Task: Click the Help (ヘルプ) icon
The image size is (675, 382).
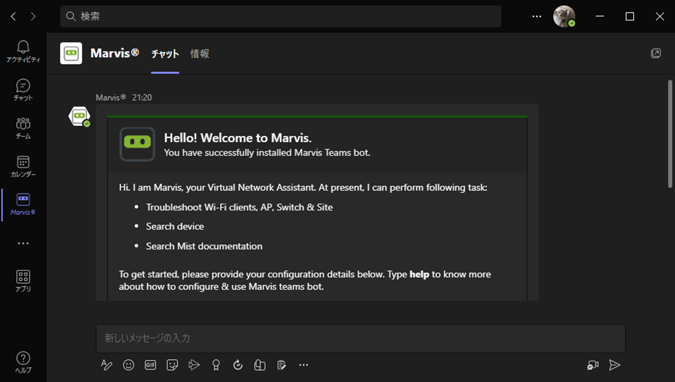Action: point(23,362)
